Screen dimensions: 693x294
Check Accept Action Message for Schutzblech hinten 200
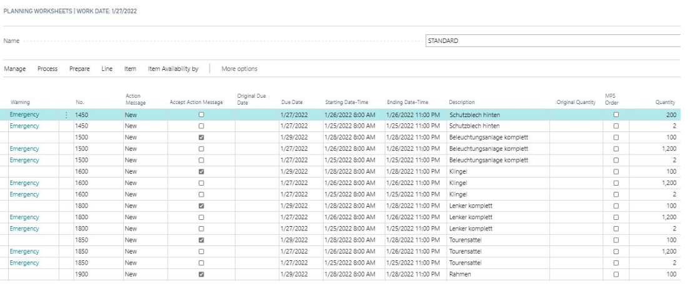pos(201,115)
